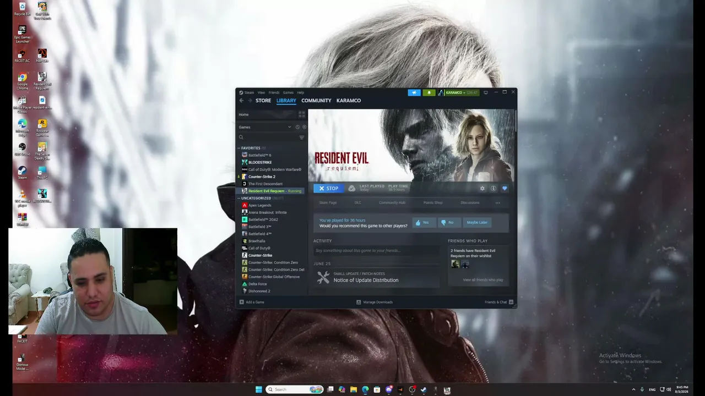Open Steam announcements megaphone button
This screenshot has width=705, height=396.
[414, 92]
